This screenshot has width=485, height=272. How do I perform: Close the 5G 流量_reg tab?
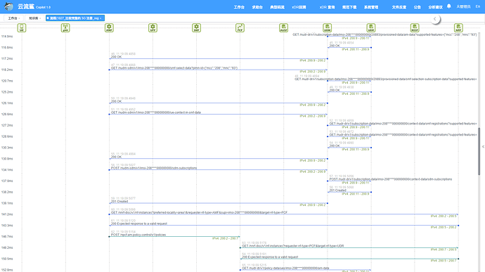101,18
